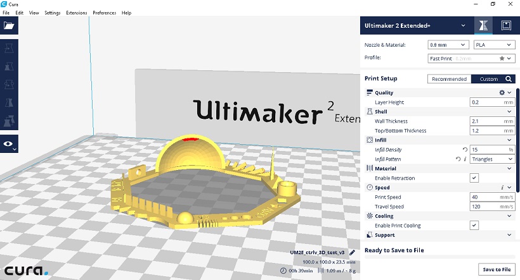Open the Fast Print profile dropdown
This screenshot has width=520, height=280.
click(471, 58)
